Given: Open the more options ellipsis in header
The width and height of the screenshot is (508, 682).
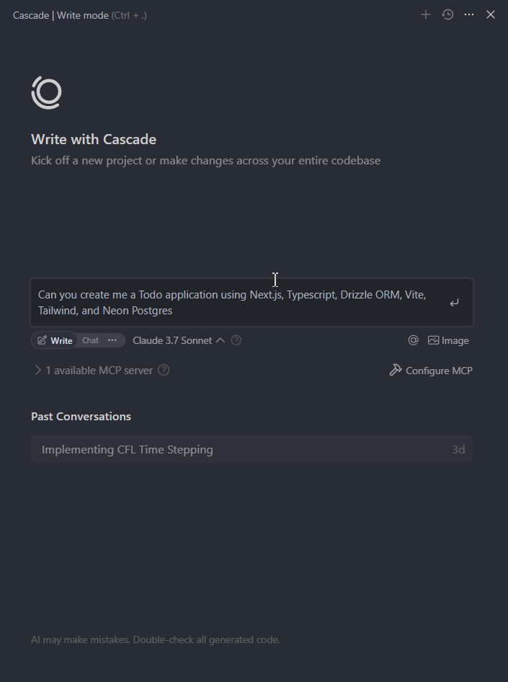Looking at the screenshot, I should (469, 15).
